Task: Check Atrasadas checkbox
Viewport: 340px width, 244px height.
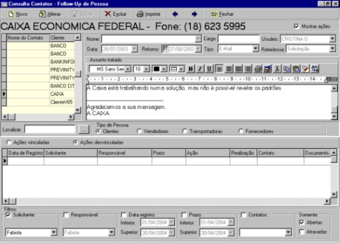Action: coord(302,232)
